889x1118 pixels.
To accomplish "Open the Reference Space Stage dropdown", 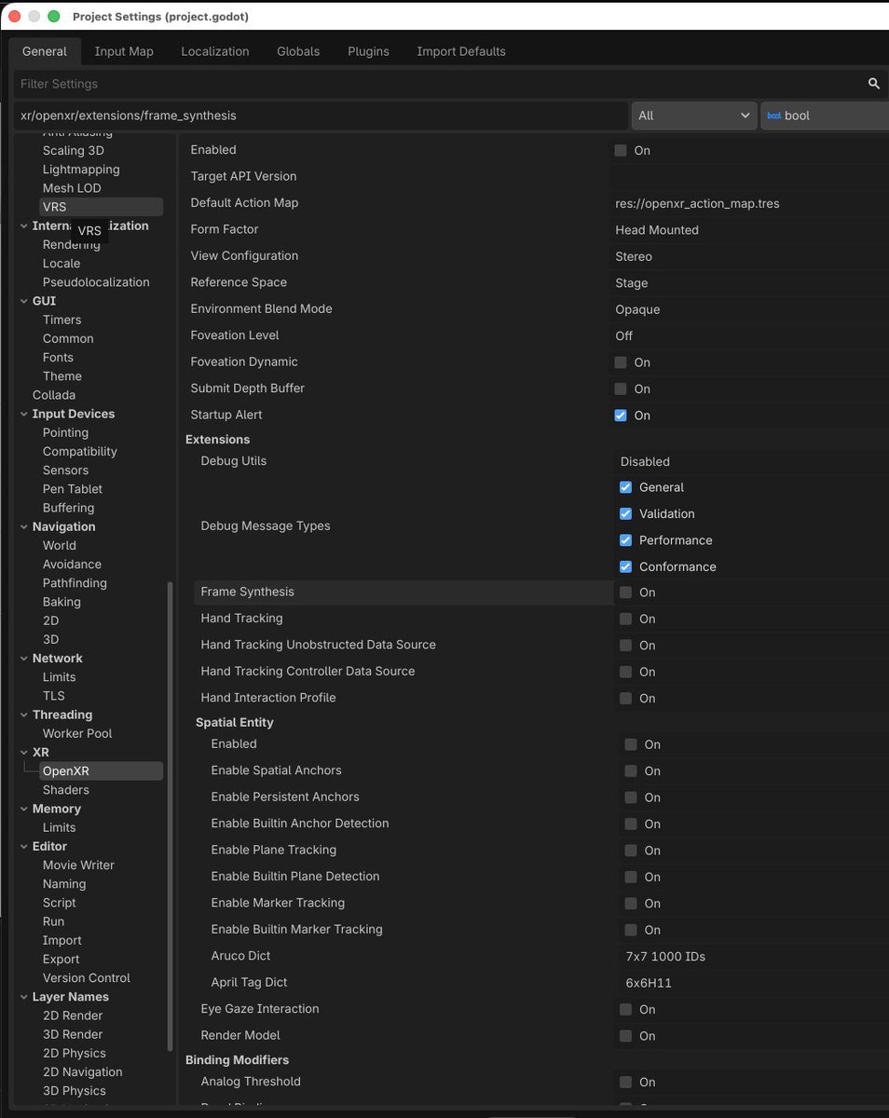I will pos(748,283).
